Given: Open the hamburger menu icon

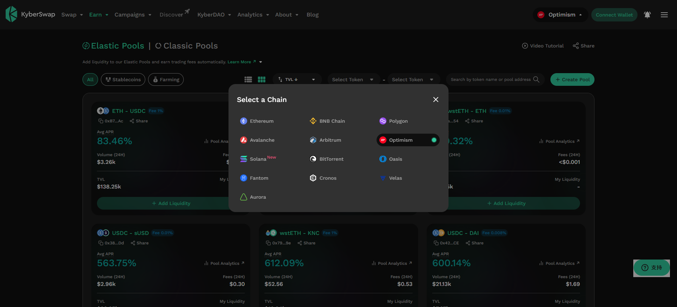Looking at the screenshot, I should (x=664, y=15).
